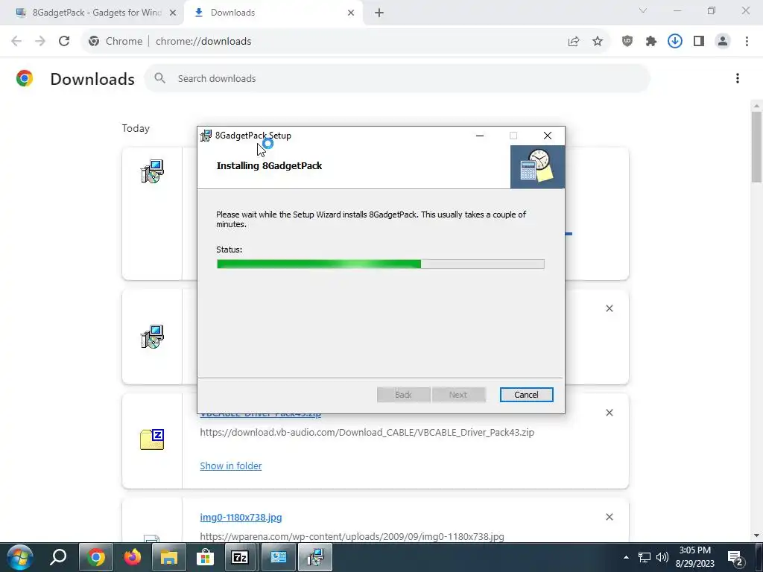Bookmark this page with the star icon
This screenshot has height=572, width=763.
598,42
